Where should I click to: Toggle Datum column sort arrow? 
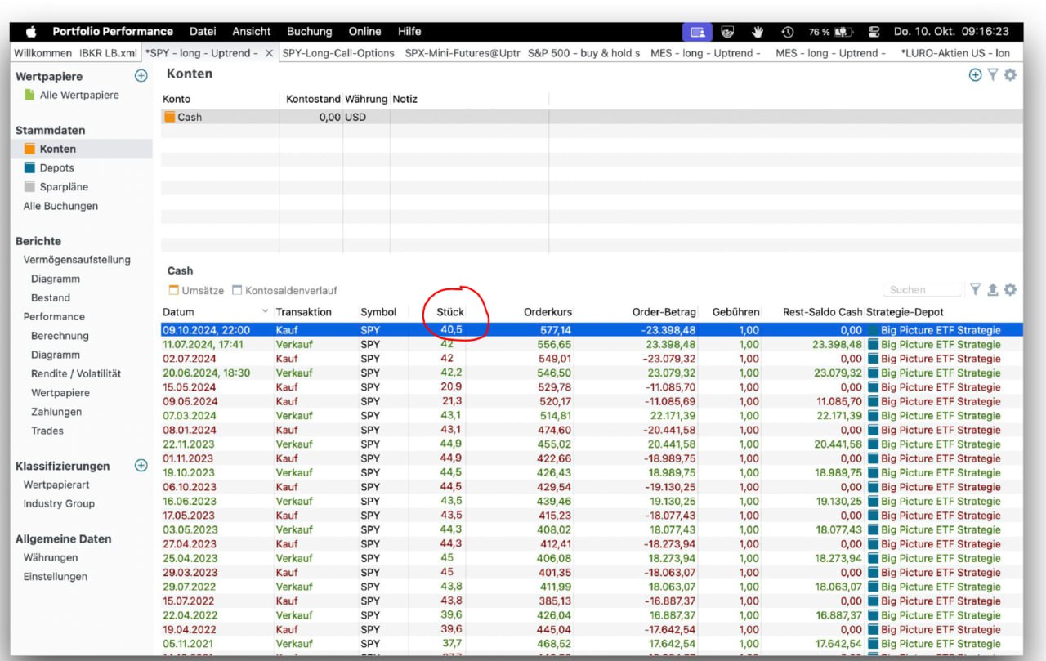[265, 312]
